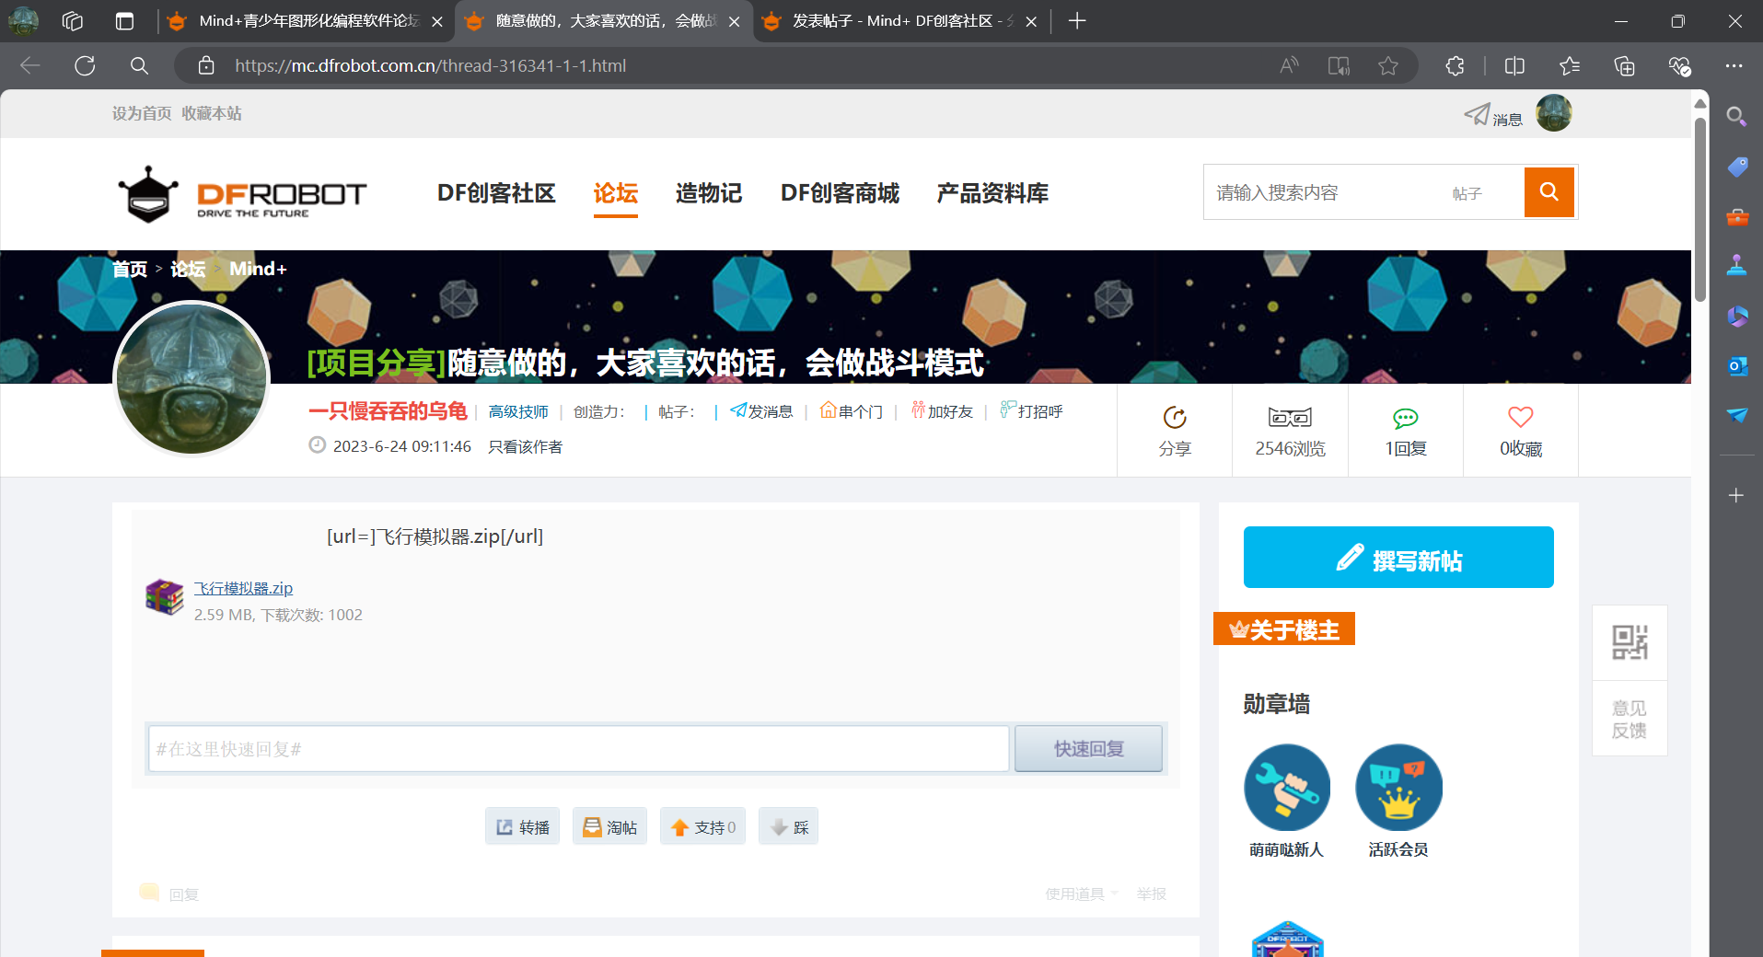This screenshot has height=957, width=1763.
Task: Click the Mind+ breadcrumb link
Action: click(x=258, y=269)
